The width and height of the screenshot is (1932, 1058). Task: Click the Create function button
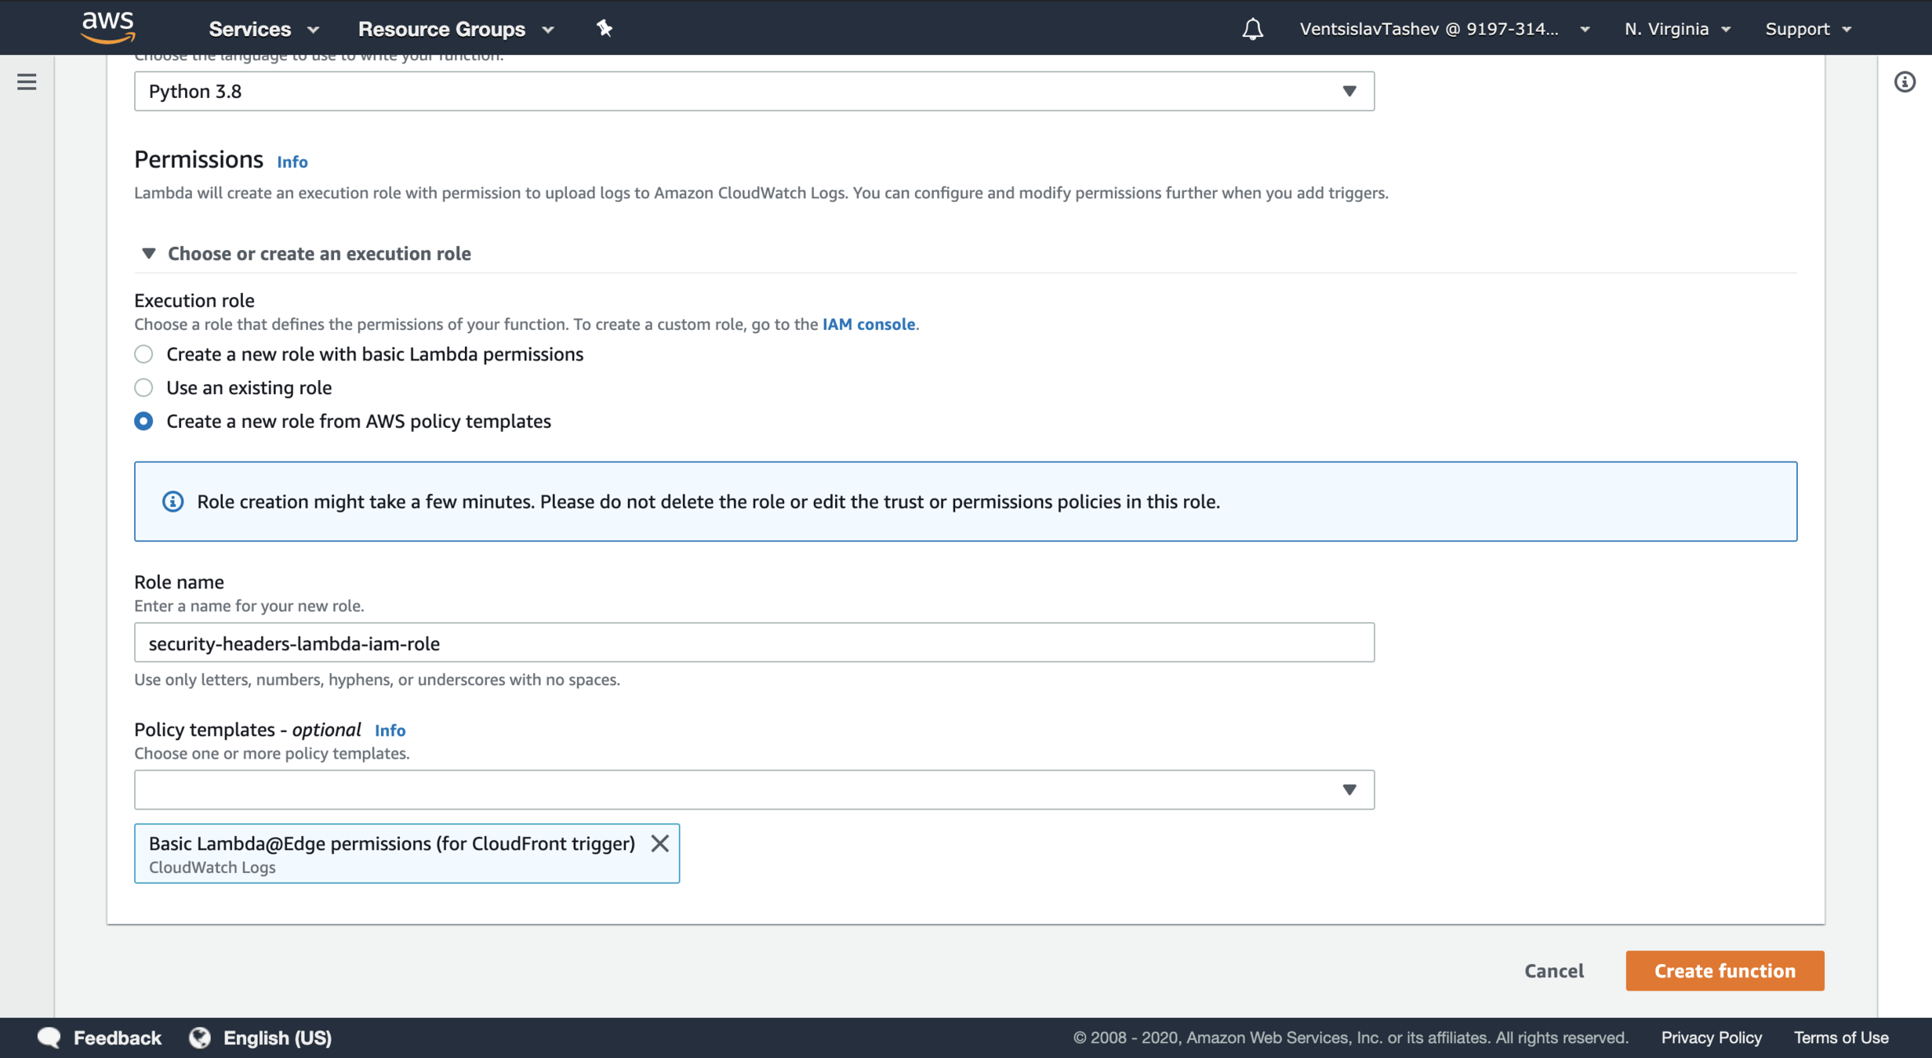coord(1724,970)
